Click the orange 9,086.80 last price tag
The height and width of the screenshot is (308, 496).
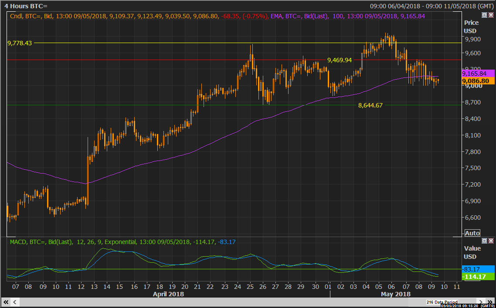point(476,81)
